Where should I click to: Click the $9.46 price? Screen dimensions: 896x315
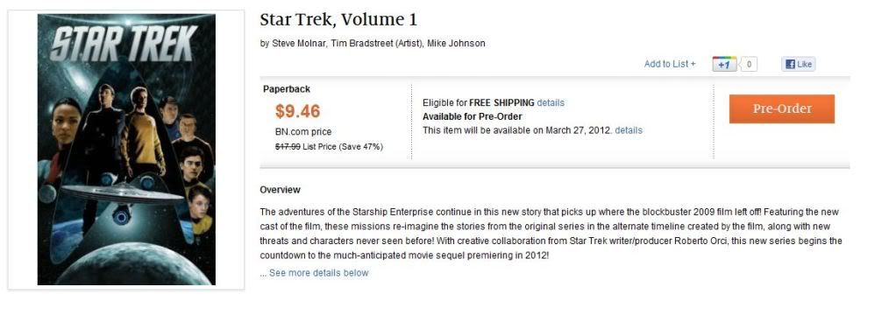click(298, 111)
